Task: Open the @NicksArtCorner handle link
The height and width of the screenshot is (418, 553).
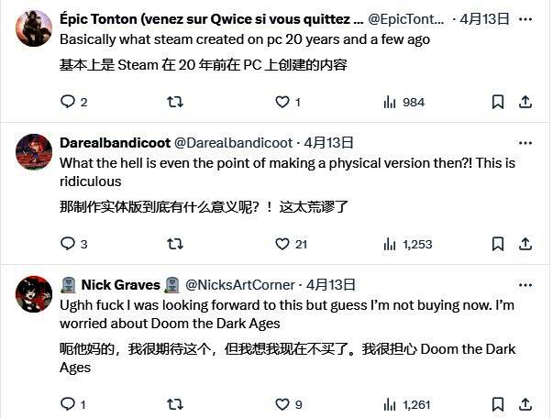Action: point(240,285)
